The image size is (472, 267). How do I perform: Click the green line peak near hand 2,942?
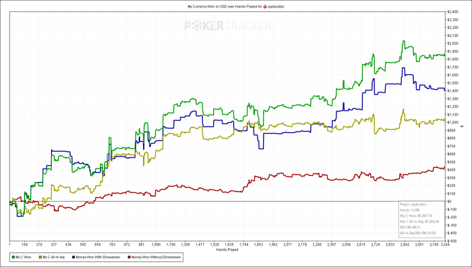coord(404,41)
